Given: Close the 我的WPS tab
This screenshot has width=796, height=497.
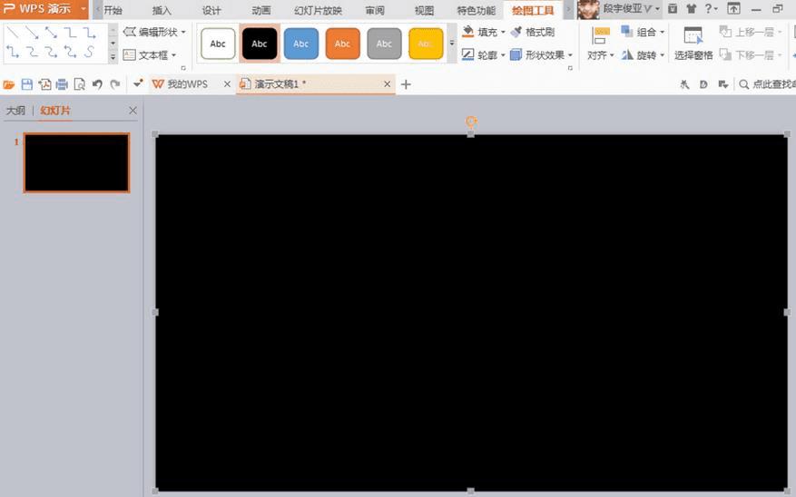Looking at the screenshot, I should 228,84.
